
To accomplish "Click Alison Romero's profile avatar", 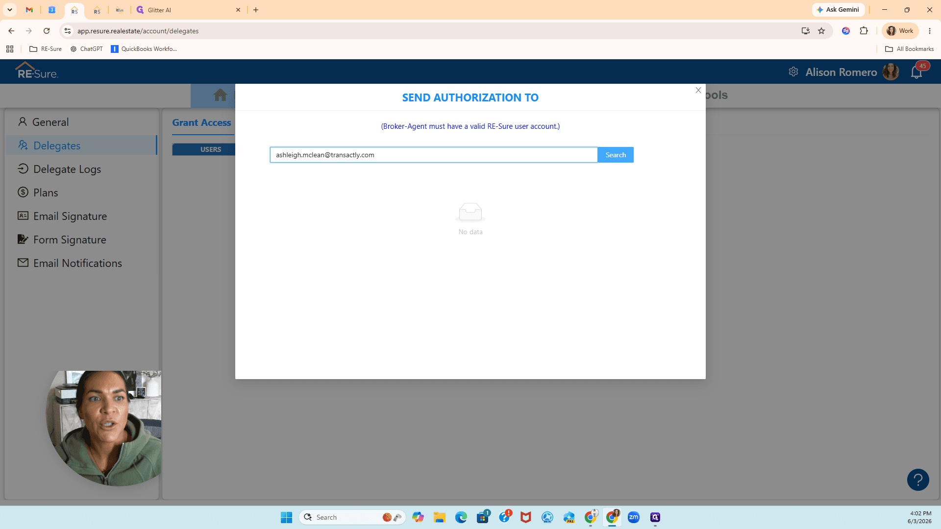I will [891, 72].
